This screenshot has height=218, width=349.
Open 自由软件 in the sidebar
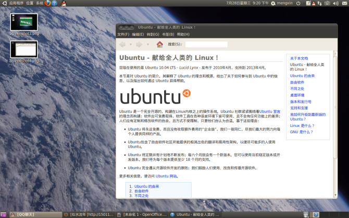(x=297, y=82)
